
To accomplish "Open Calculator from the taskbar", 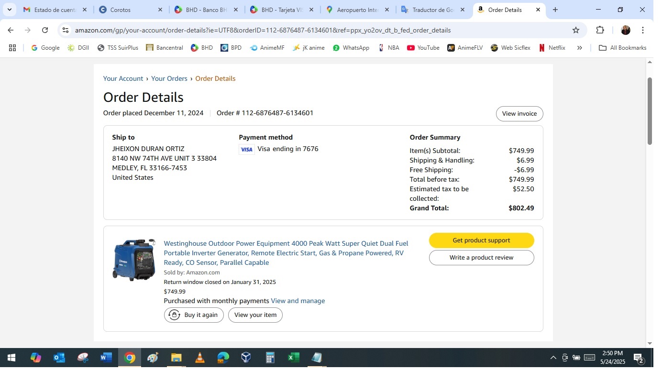I will (270, 358).
